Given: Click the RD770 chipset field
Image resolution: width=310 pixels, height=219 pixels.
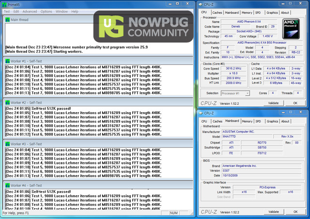Looking at the screenshot, I should pos(262,143).
